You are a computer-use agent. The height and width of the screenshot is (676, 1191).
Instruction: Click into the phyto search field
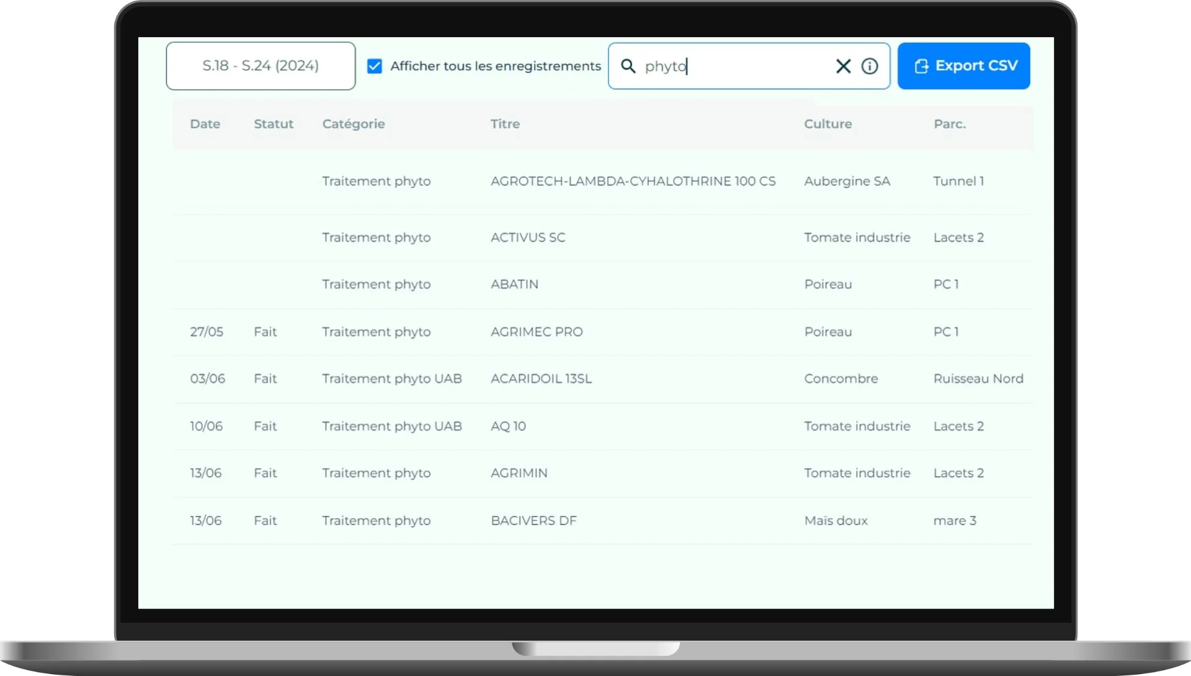pyautogui.click(x=732, y=66)
